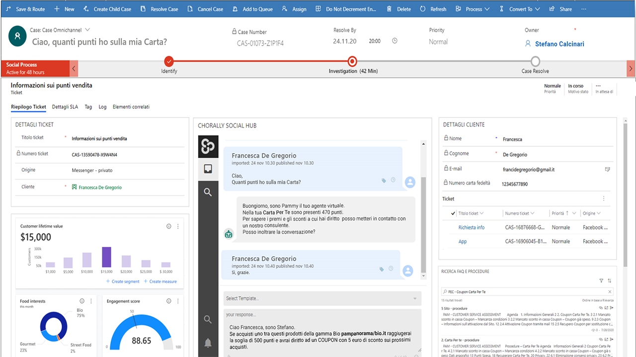
Task: Click Create measure link
Action: 160,281
